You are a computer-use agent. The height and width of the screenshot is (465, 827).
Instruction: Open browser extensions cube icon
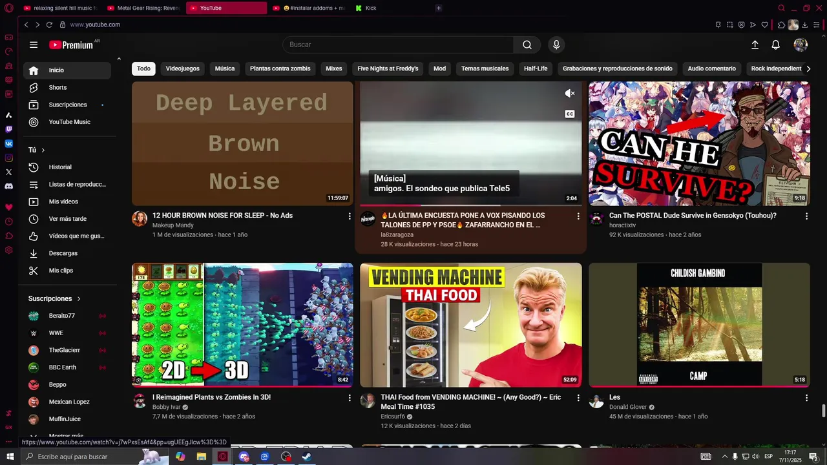pos(781,25)
